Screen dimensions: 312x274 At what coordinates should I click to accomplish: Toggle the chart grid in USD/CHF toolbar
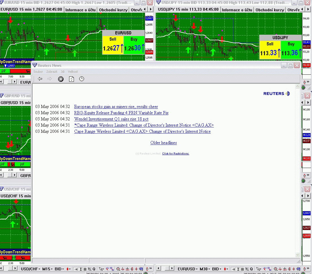tap(85, 269)
